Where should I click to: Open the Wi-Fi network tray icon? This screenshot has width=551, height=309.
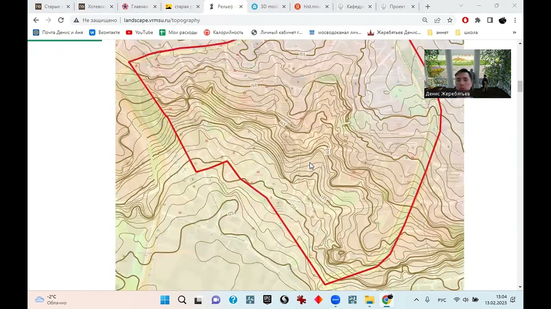[x=456, y=300]
